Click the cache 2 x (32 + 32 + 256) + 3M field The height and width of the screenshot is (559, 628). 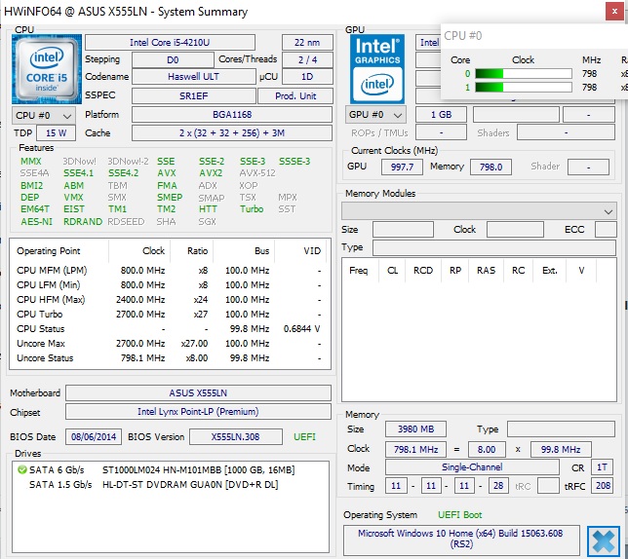(x=232, y=133)
